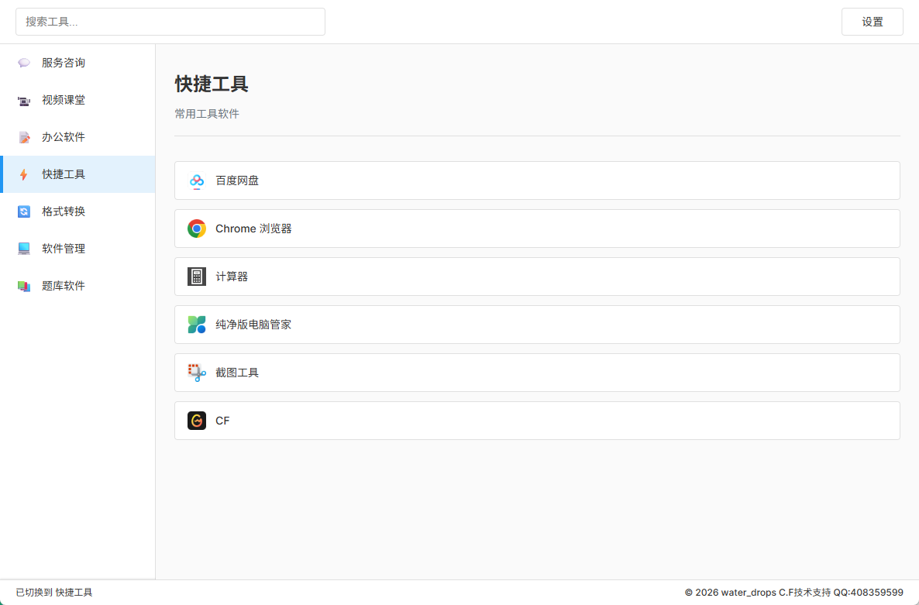Screen dimensions: 919x605
Task: Click the 题库软件 books icon
Action: (x=24, y=286)
